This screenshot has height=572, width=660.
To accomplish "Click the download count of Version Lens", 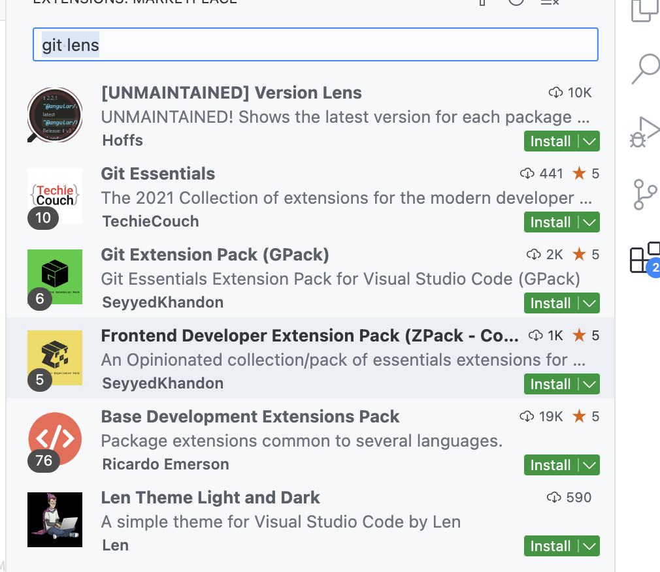I will pos(570,92).
